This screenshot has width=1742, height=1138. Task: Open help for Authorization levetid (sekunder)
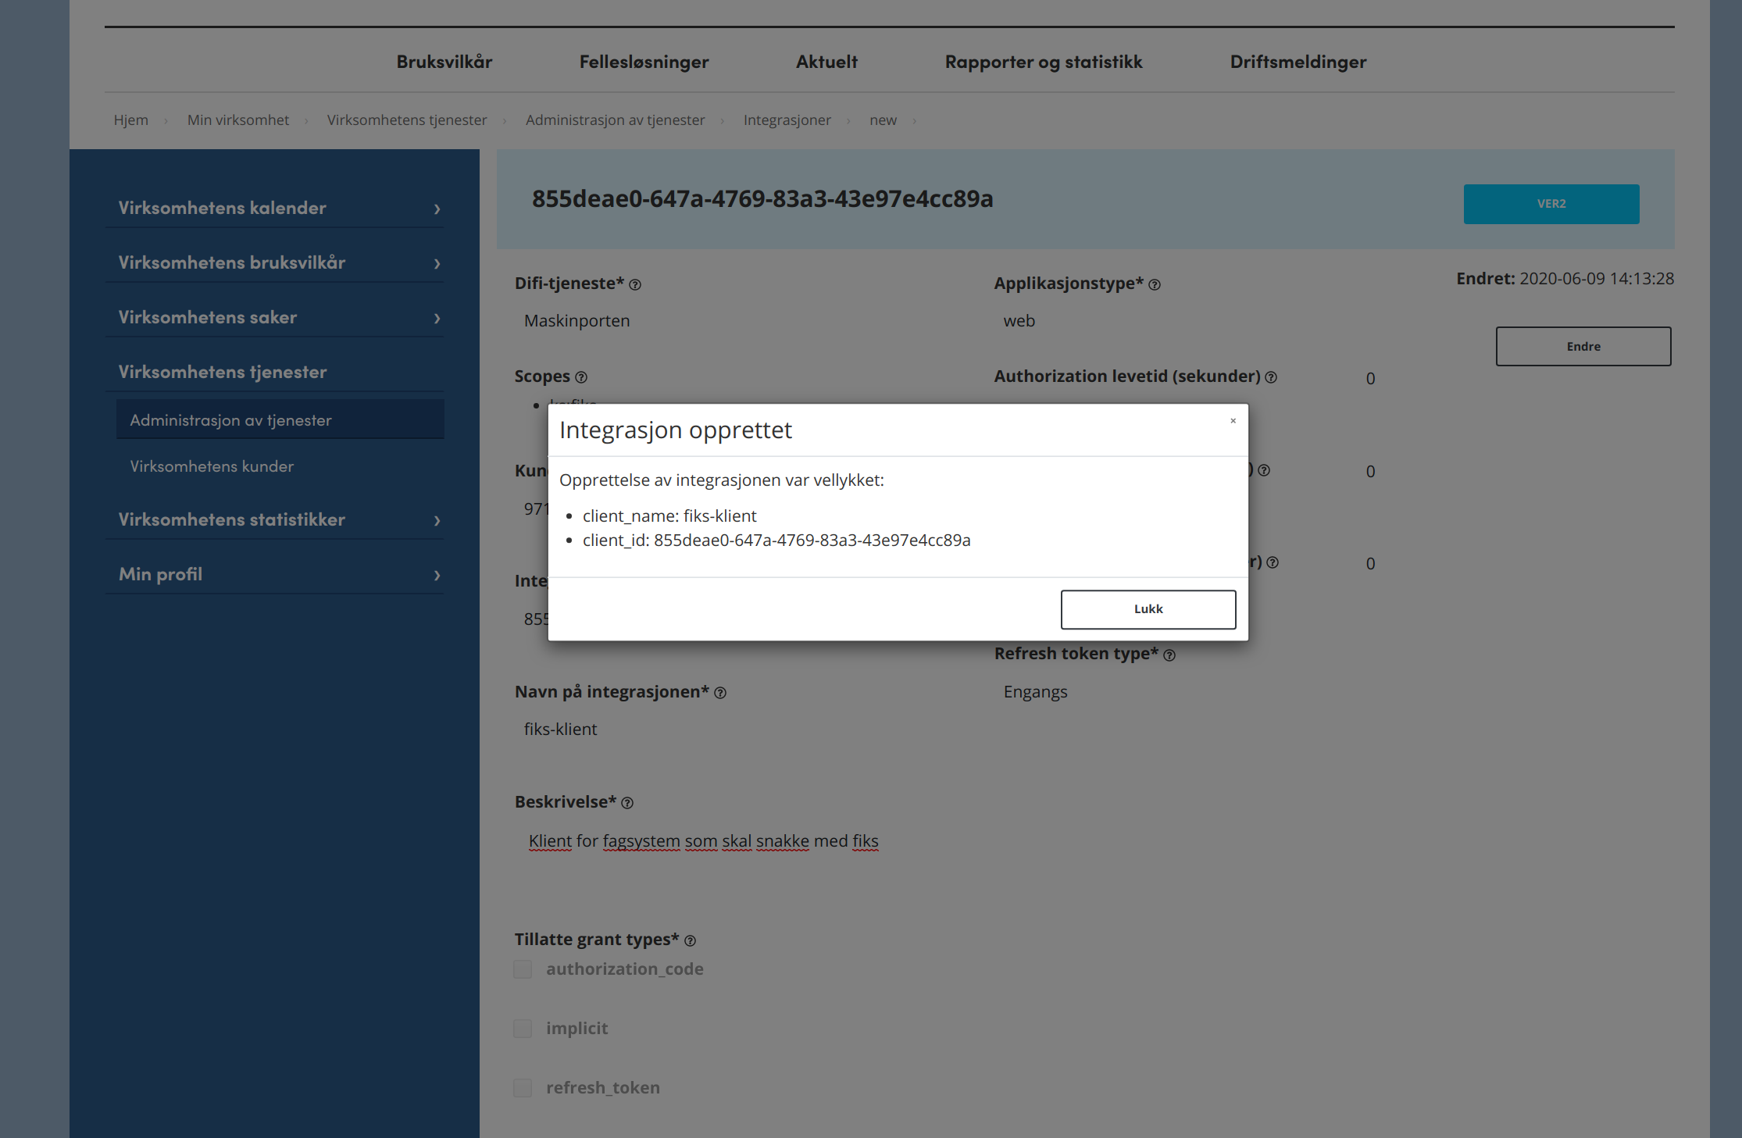(1271, 378)
